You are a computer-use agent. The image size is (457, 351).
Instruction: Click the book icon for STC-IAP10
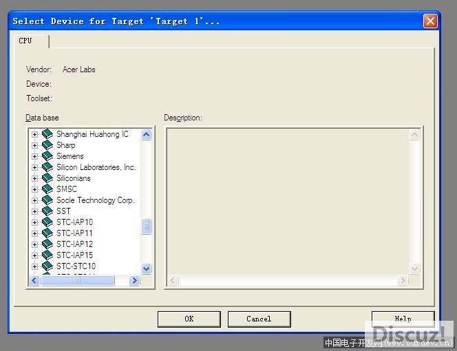click(x=47, y=222)
